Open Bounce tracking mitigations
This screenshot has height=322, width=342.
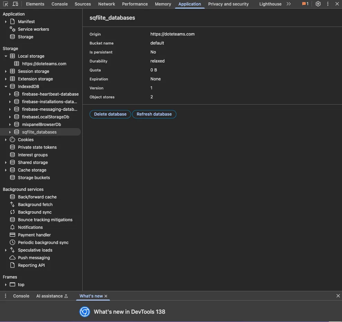click(45, 220)
